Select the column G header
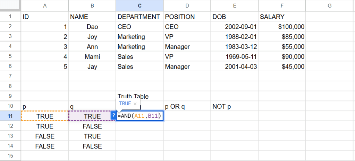This screenshot has width=355, height=161. pyautogui.click(x=329, y=6)
